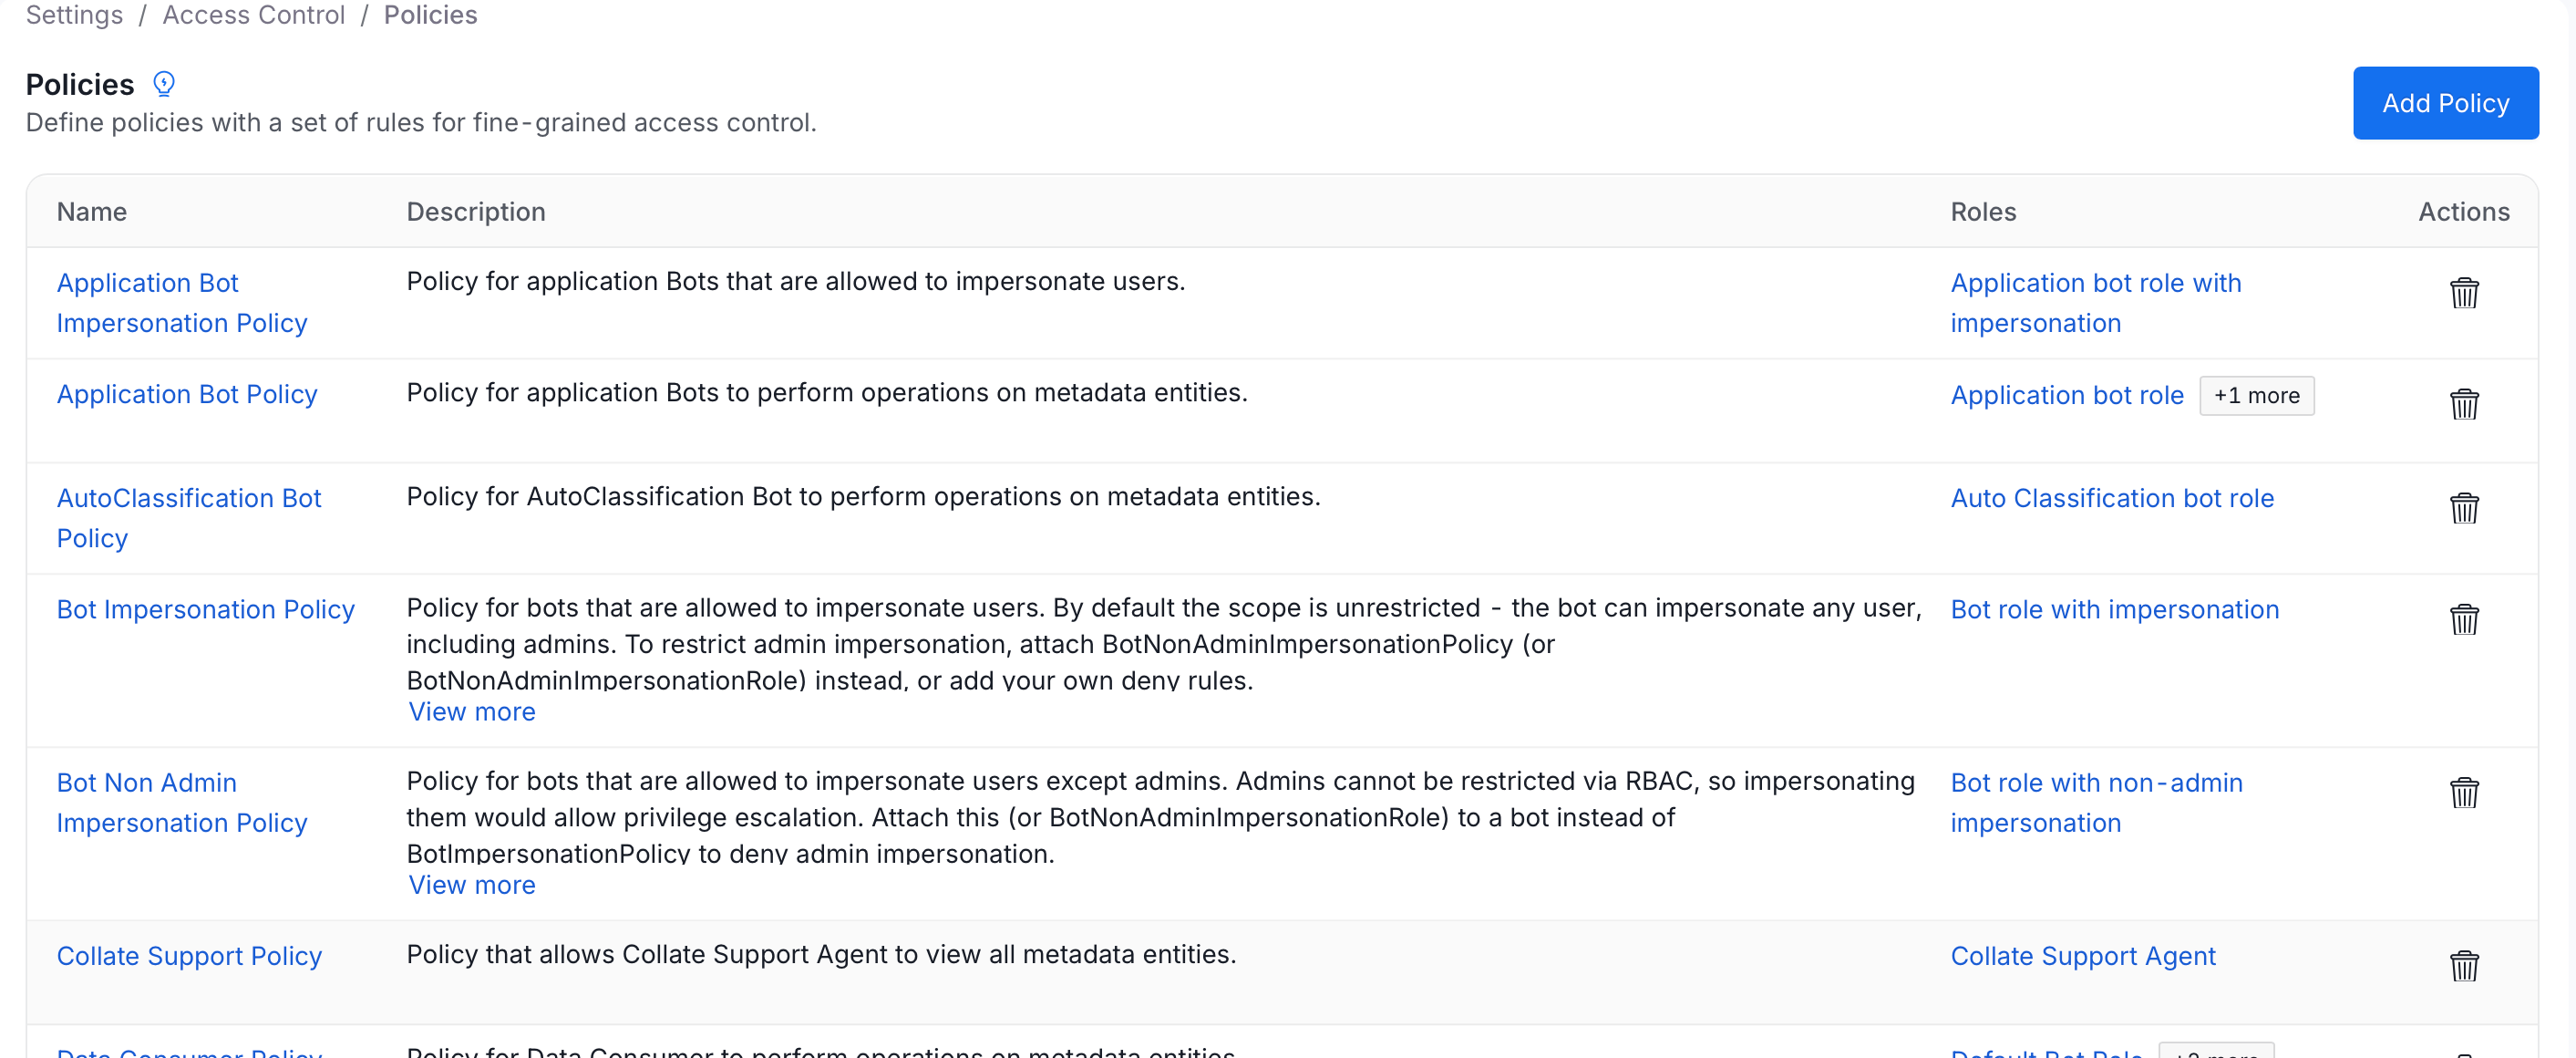Open Auto Classification bot role
This screenshot has width=2576, height=1058.
coord(2112,499)
